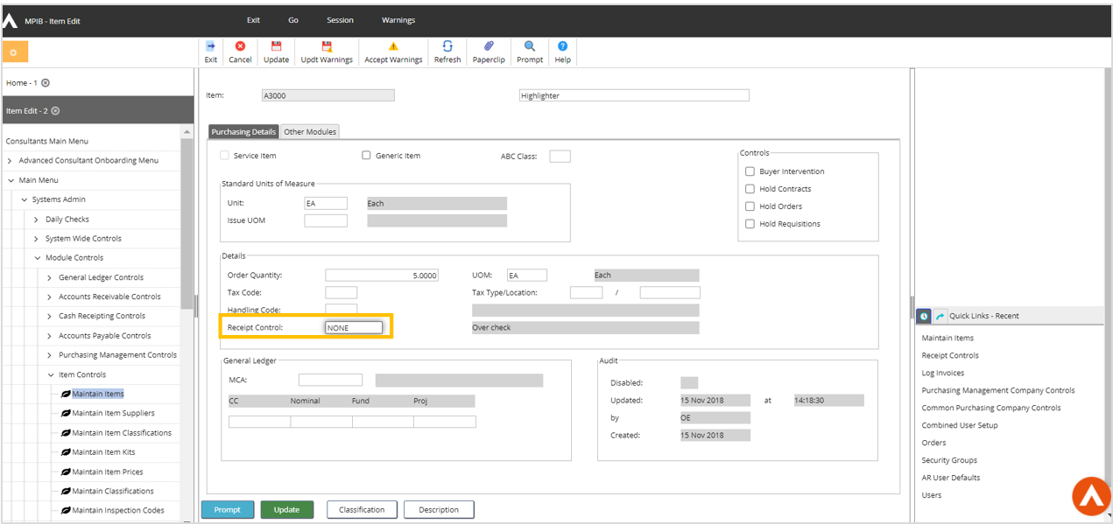Enable the Buyer Intervention checkbox
The image size is (1113, 524).
tap(750, 171)
